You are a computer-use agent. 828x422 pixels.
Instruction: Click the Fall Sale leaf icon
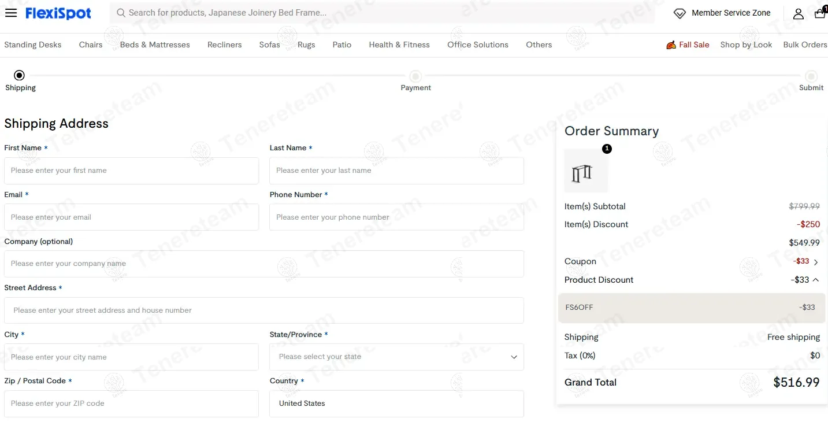[x=671, y=45]
